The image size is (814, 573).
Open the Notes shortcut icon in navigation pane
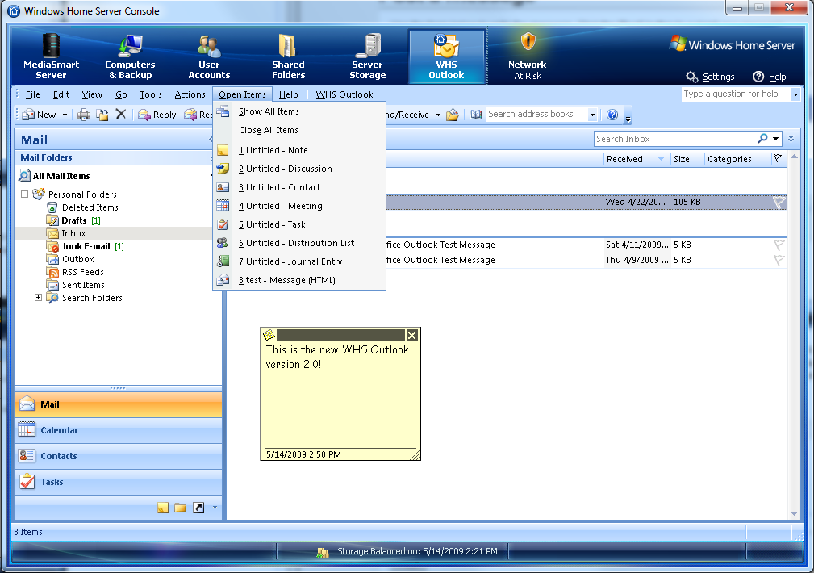163,508
